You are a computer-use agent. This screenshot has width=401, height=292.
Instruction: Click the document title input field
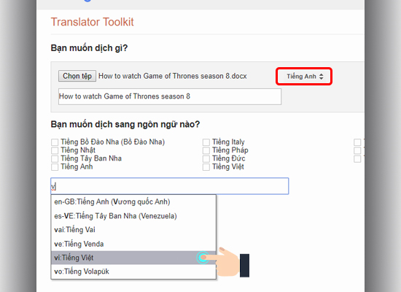coord(170,96)
